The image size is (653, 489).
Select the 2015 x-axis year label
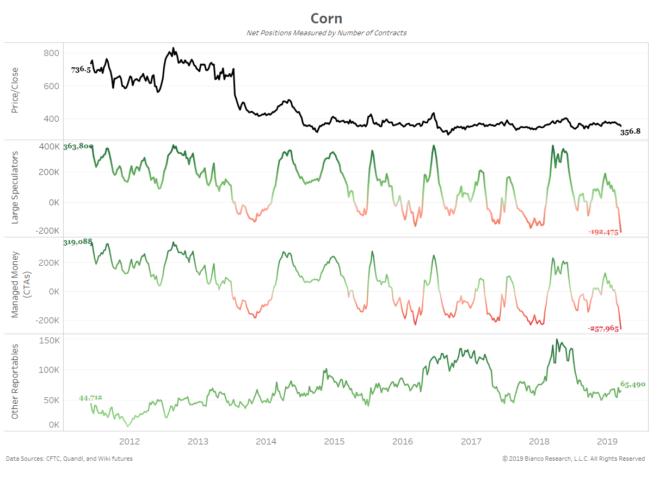tap(334, 441)
